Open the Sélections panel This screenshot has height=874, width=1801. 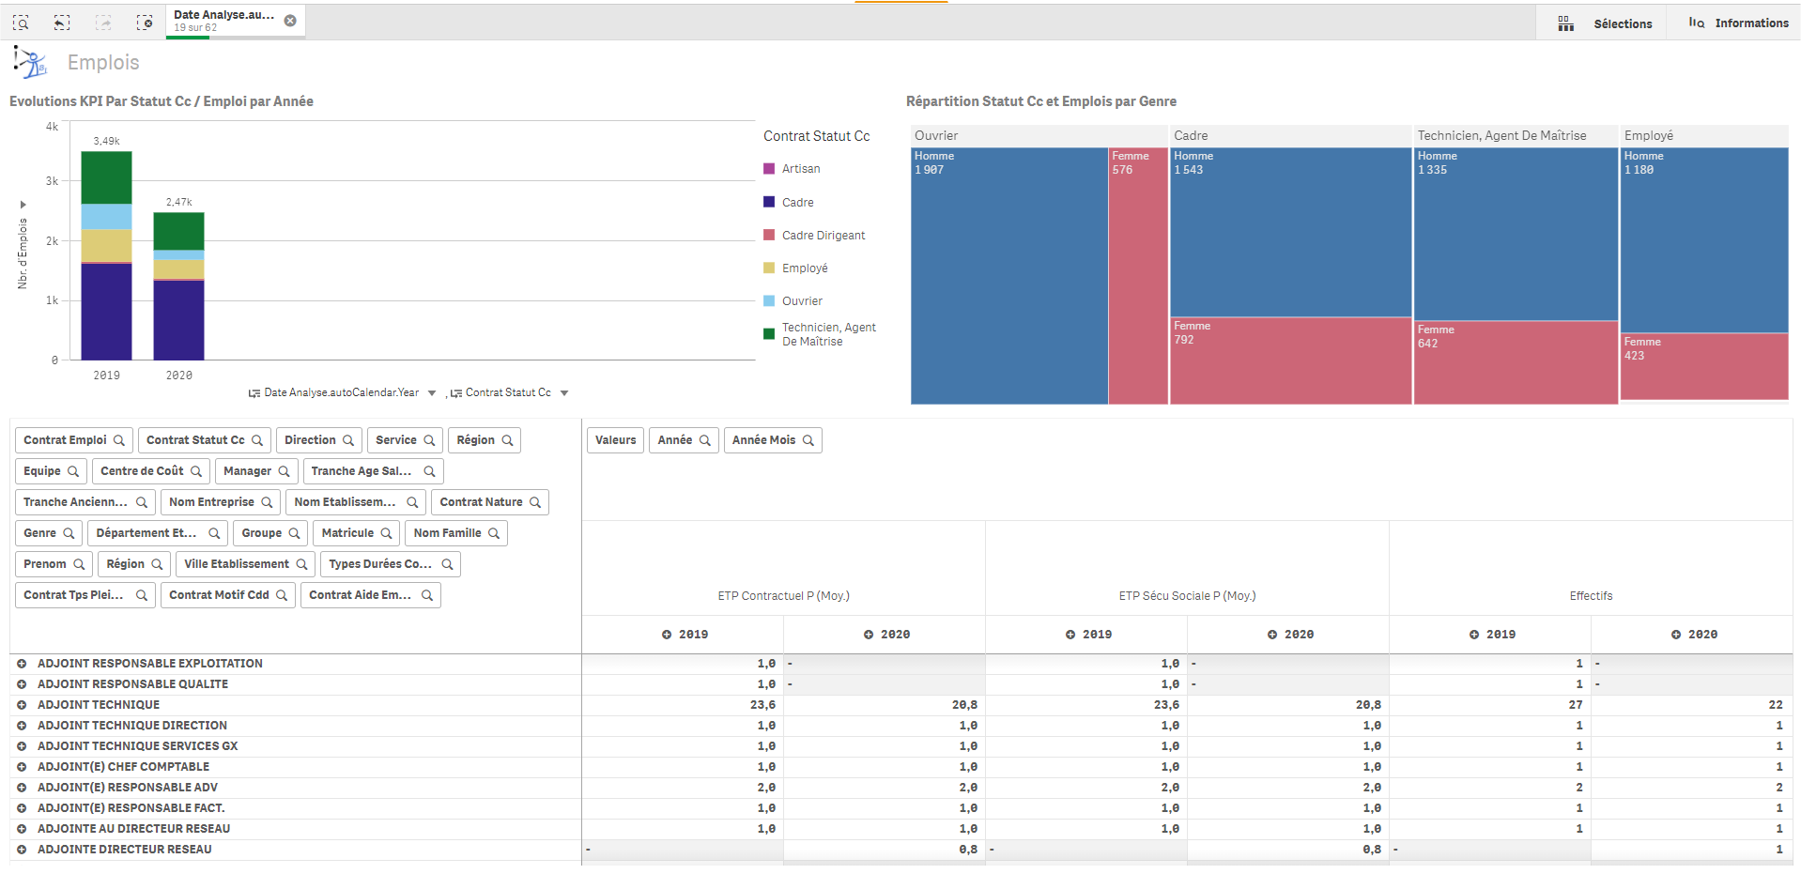pyautogui.click(x=1605, y=23)
